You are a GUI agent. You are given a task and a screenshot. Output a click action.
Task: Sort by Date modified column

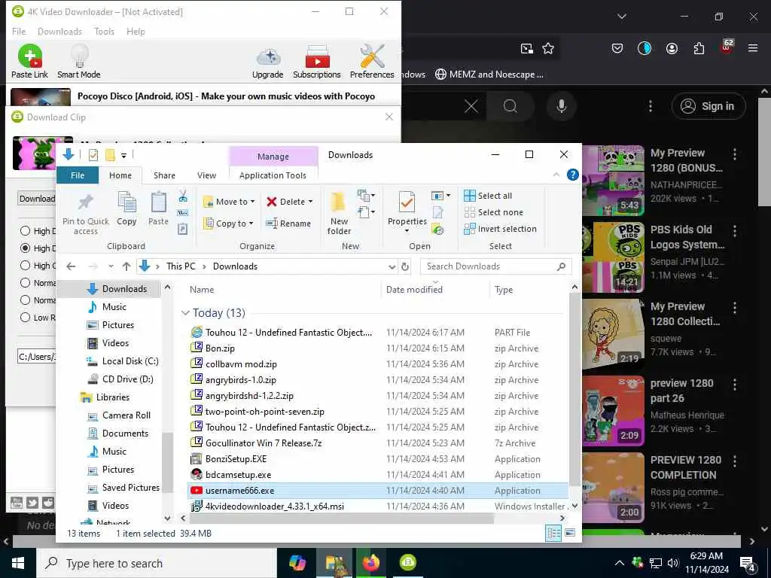tap(414, 290)
